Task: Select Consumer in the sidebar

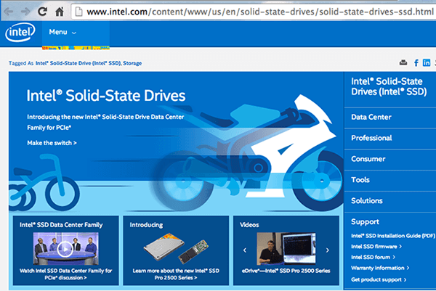Action: (368, 159)
